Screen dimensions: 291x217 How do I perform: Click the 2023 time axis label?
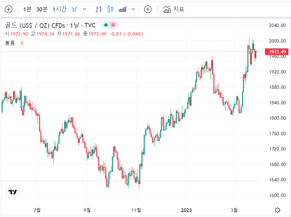tap(186, 210)
